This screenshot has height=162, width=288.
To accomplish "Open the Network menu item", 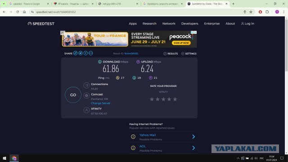I will point(169,24).
